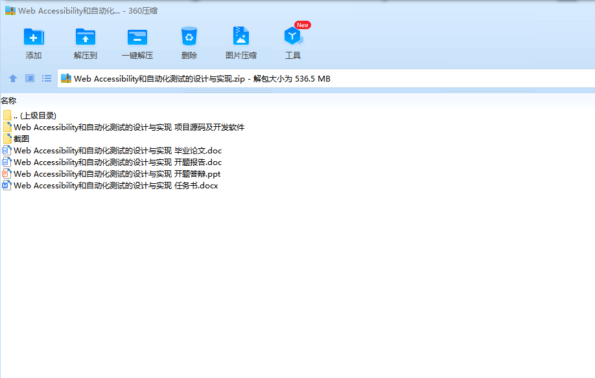Click the Word icon of 开题报告.doc
The width and height of the screenshot is (595, 378).
coord(6,162)
